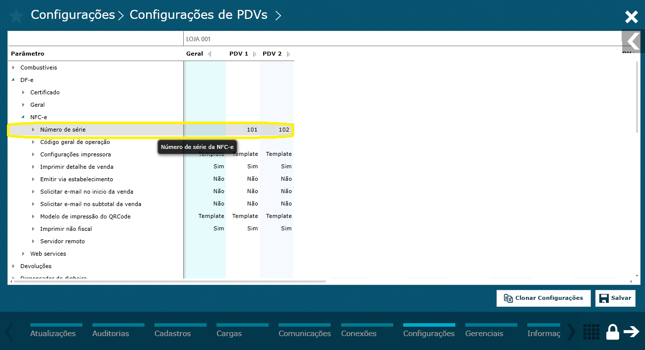Click the gray collapse arrow at the panel's top right

[631, 42]
